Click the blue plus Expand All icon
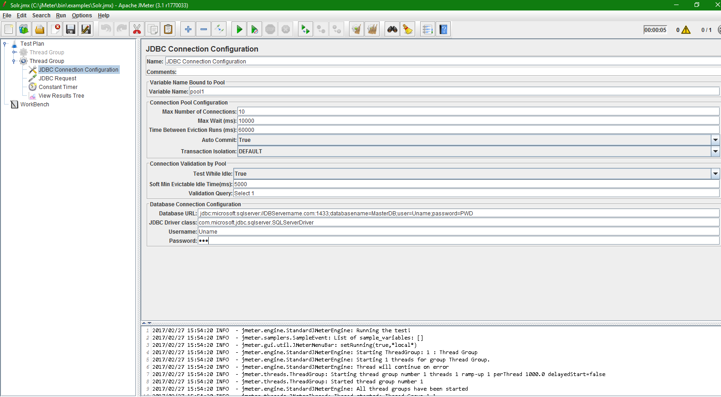The height and width of the screenshot is (397, 721). [x=188, y=30]
